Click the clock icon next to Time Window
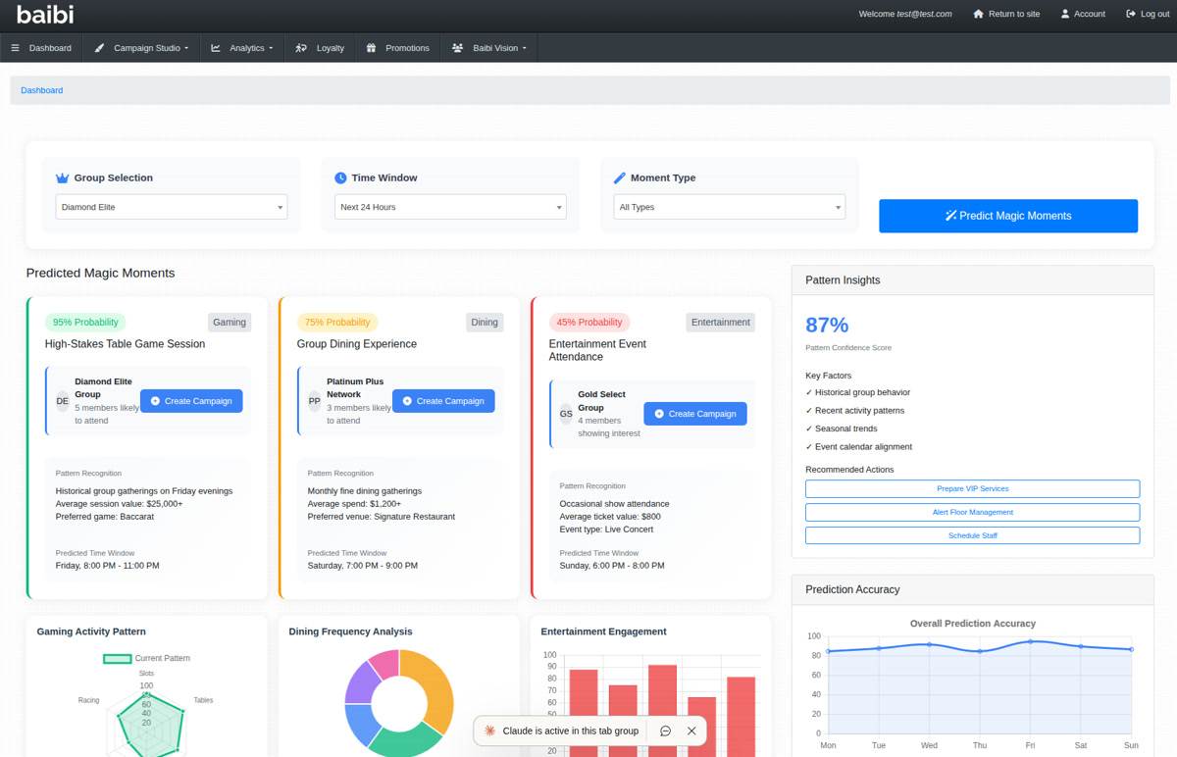Viewport: 1177px width, 757px height. click(x=340, y=178)
